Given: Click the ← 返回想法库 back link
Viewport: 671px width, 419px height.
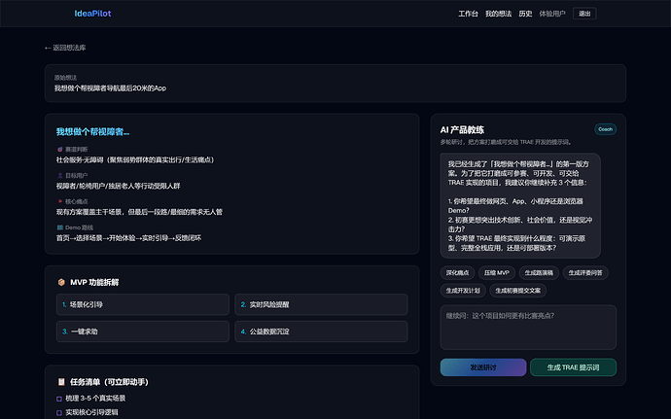Looking at the screenshot, I should pos(65,48).
